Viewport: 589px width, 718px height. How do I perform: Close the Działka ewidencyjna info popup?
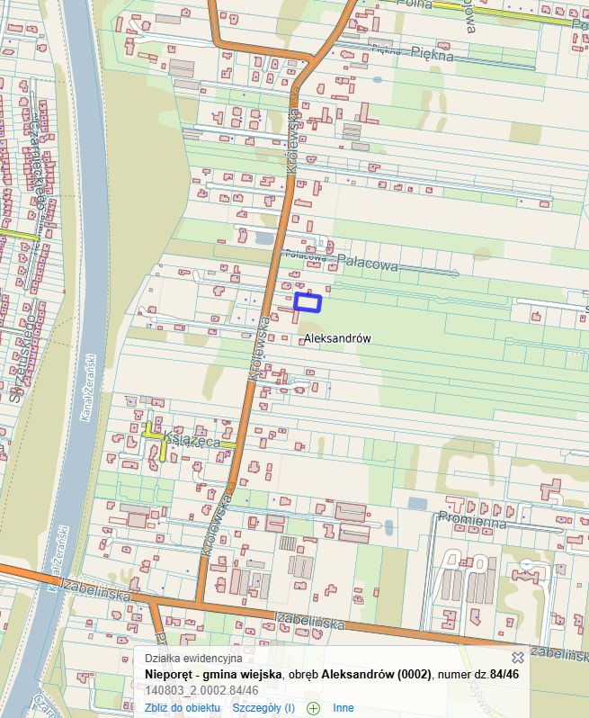(x=518, y=658)
